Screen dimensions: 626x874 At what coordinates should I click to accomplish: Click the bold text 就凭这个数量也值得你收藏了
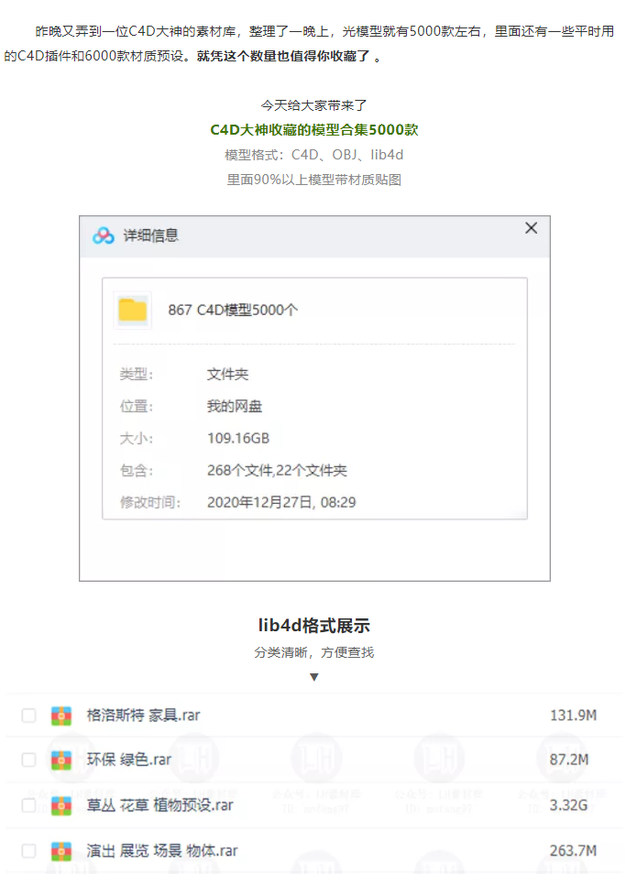(283, 56)
